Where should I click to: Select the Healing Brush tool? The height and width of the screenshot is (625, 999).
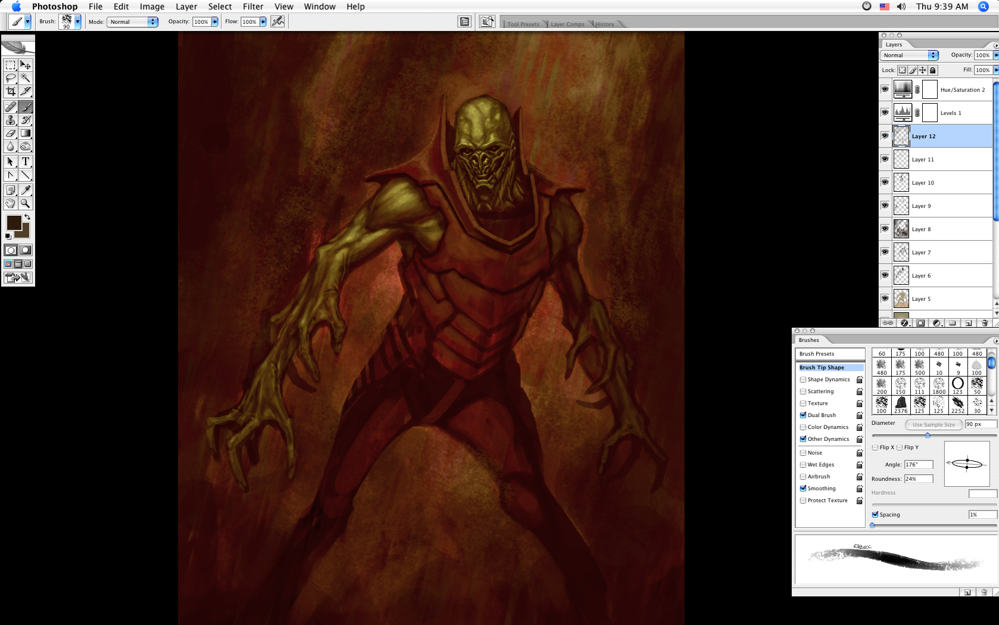[11, 107]
